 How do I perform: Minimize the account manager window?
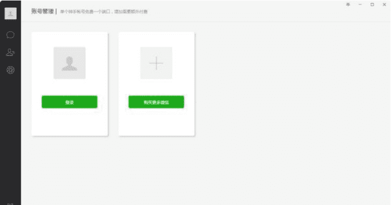[360, 5]
